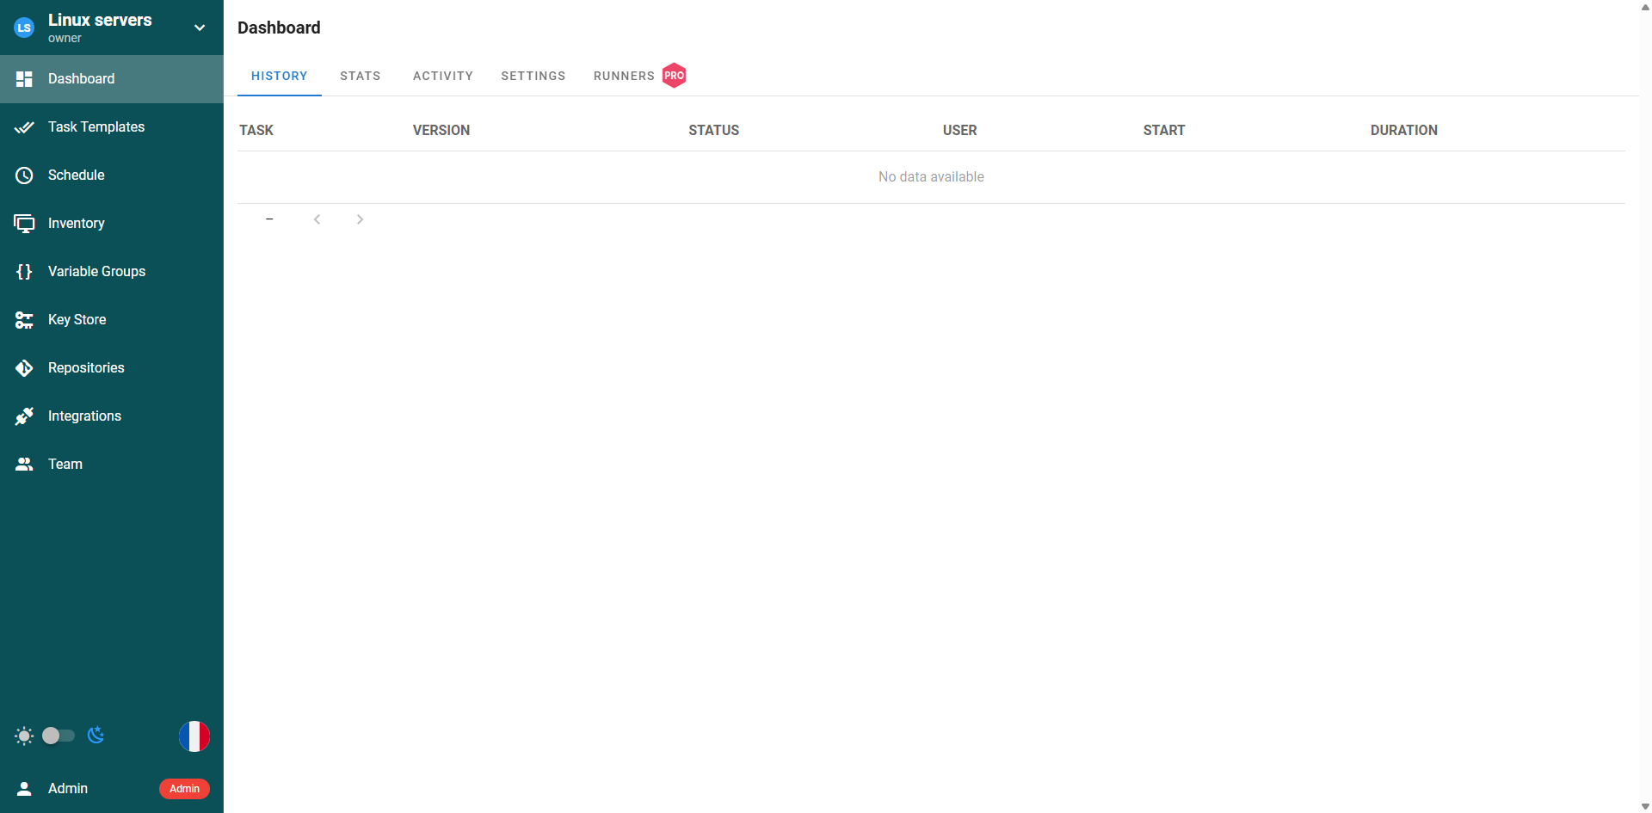The height and width of the screenshot is (813, 1652).
Task: Go to next page of history
Action: (x=360, y=219)
